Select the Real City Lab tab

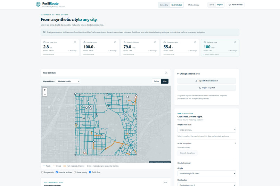pos(176,5)
